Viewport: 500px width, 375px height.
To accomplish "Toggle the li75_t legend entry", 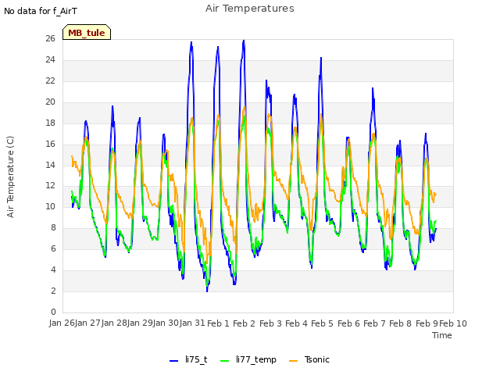I will (x=188, y=359).
